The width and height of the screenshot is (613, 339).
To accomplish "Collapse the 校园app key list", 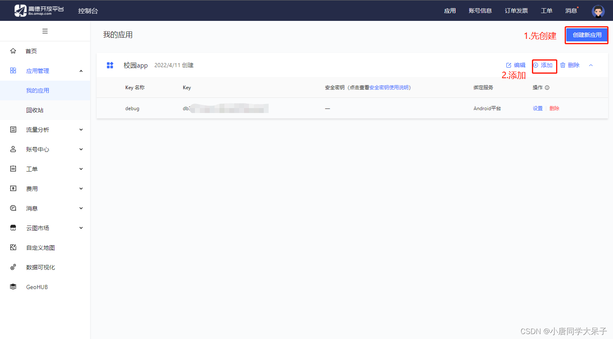I will coord(590,65).
